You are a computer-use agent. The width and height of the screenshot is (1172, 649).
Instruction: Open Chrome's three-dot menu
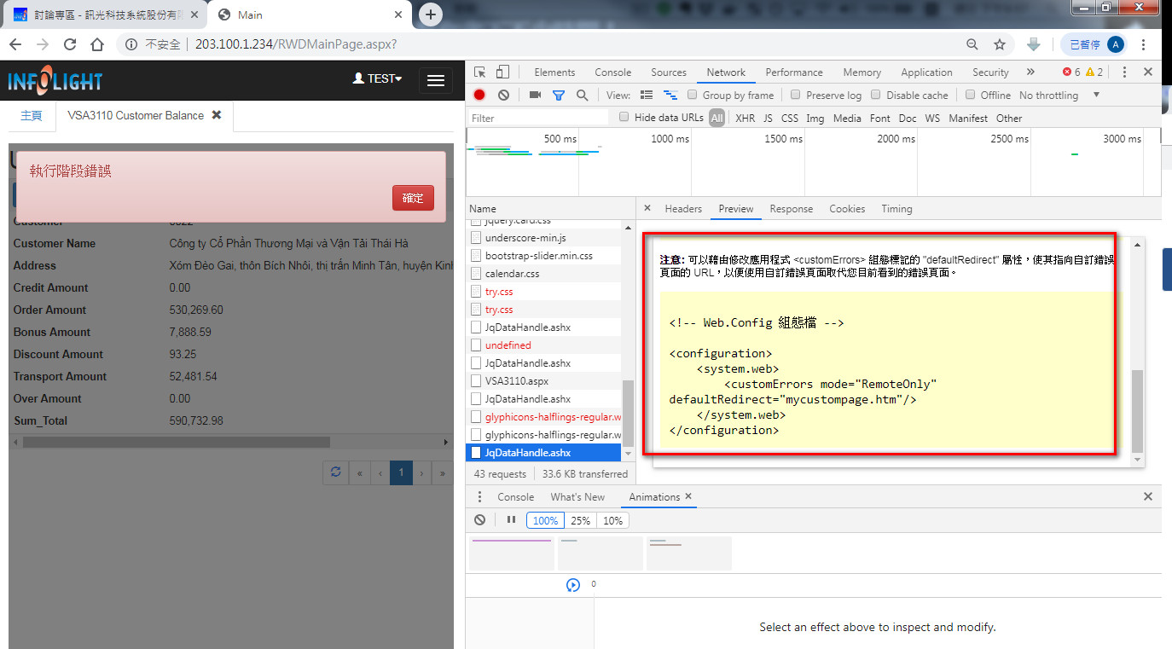(1144, 44)
